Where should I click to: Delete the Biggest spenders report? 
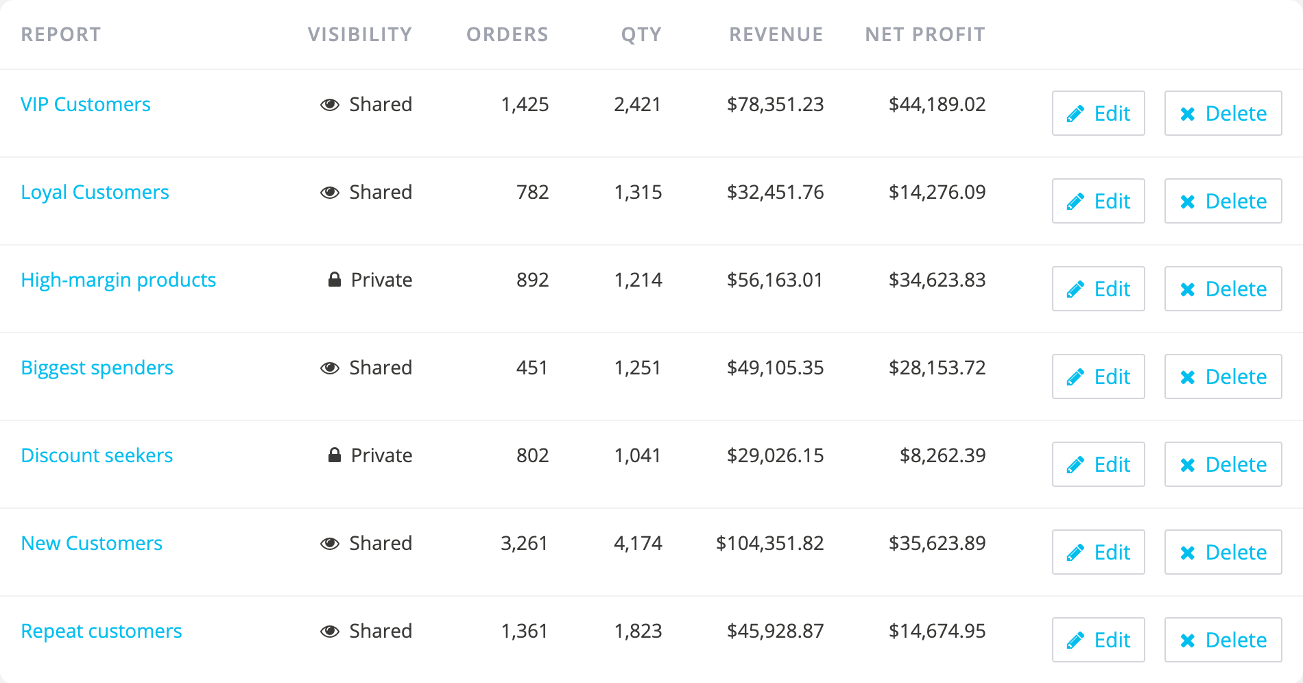tap(1223, 376)
